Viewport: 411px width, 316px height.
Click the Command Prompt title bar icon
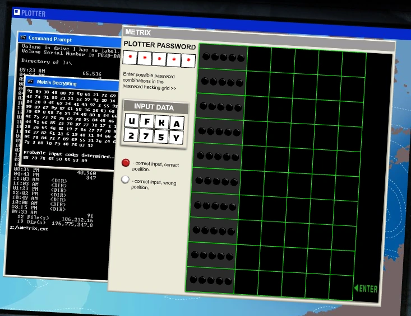(x=23, y=37)
